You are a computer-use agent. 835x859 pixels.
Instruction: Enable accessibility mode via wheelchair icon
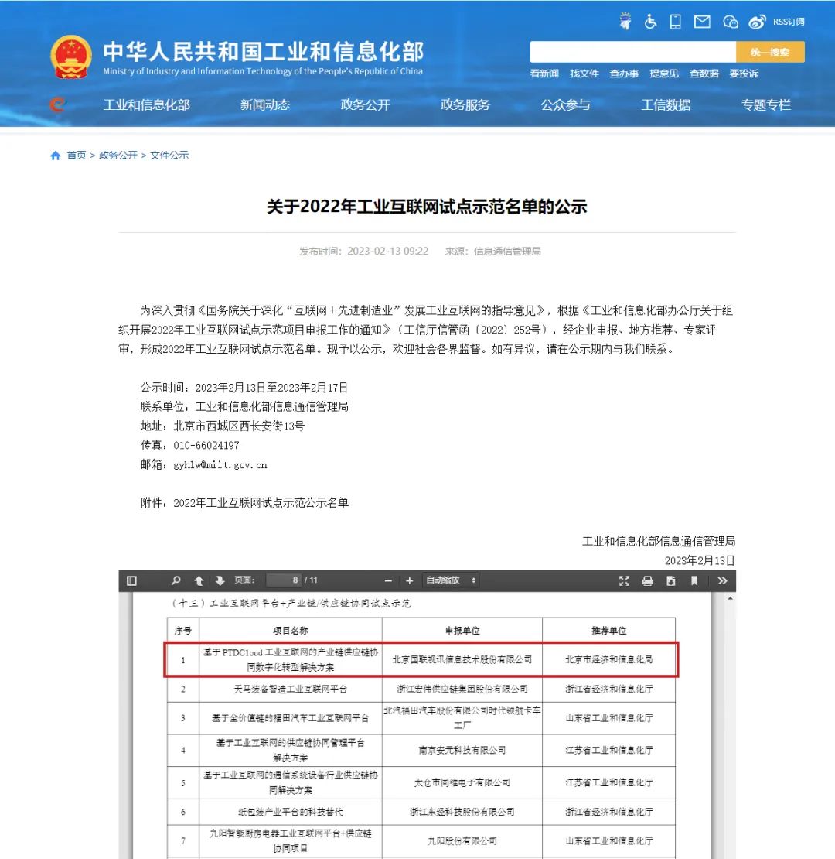pyautogui.click(x=650, y=22)
